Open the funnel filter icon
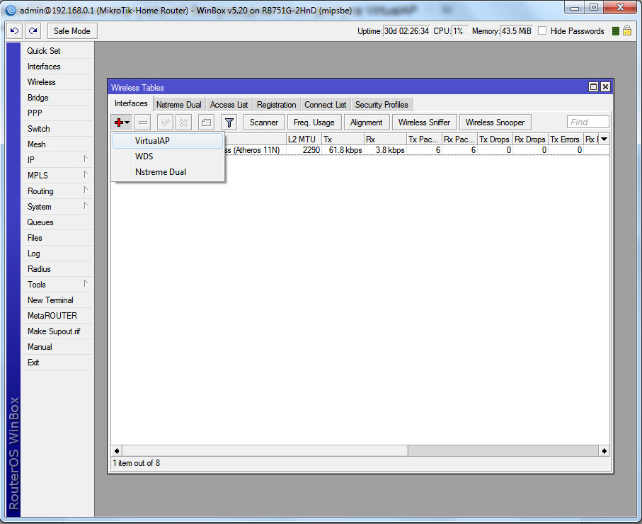 (x=229, y=123)
